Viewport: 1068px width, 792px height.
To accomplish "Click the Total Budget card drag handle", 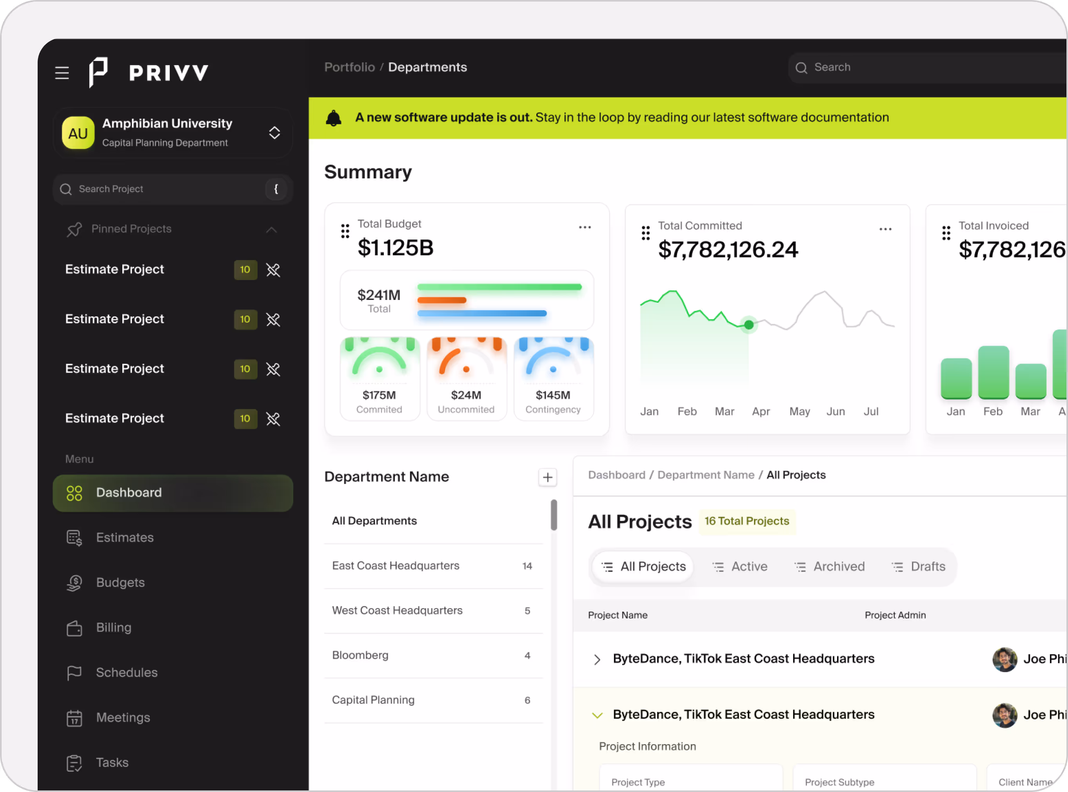I will pos(345,231).
